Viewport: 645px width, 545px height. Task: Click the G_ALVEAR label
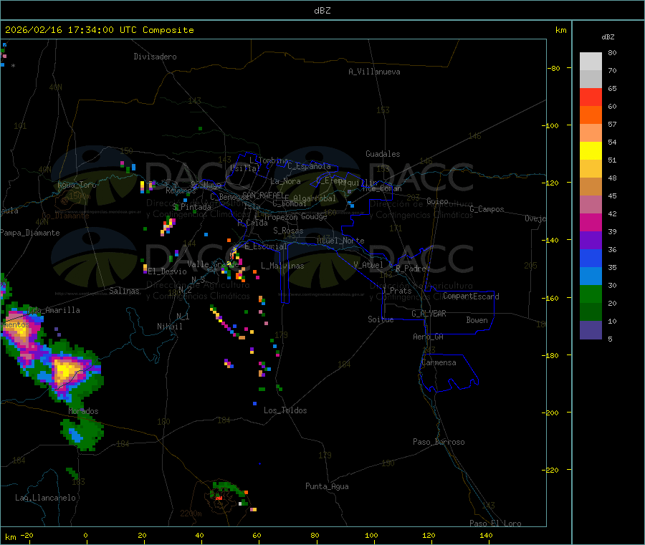pos(429,314)
